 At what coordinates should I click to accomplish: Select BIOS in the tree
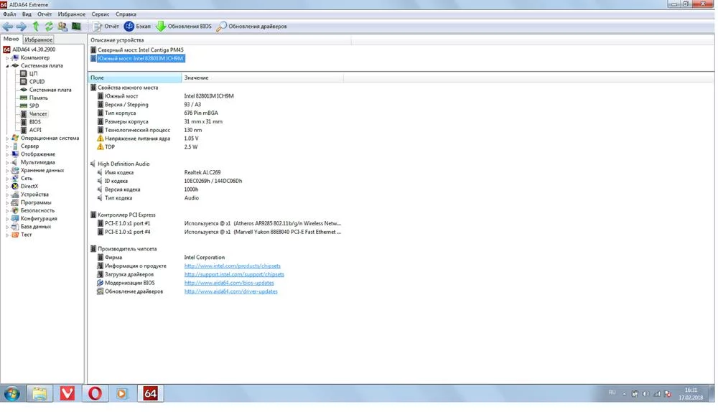[34, 122]
